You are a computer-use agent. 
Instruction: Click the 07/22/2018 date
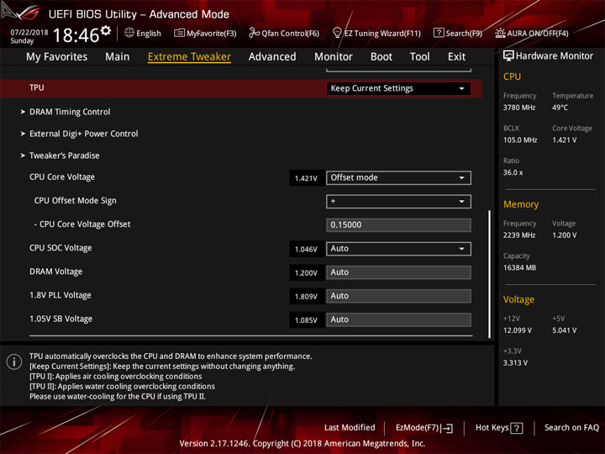(29, 32)
